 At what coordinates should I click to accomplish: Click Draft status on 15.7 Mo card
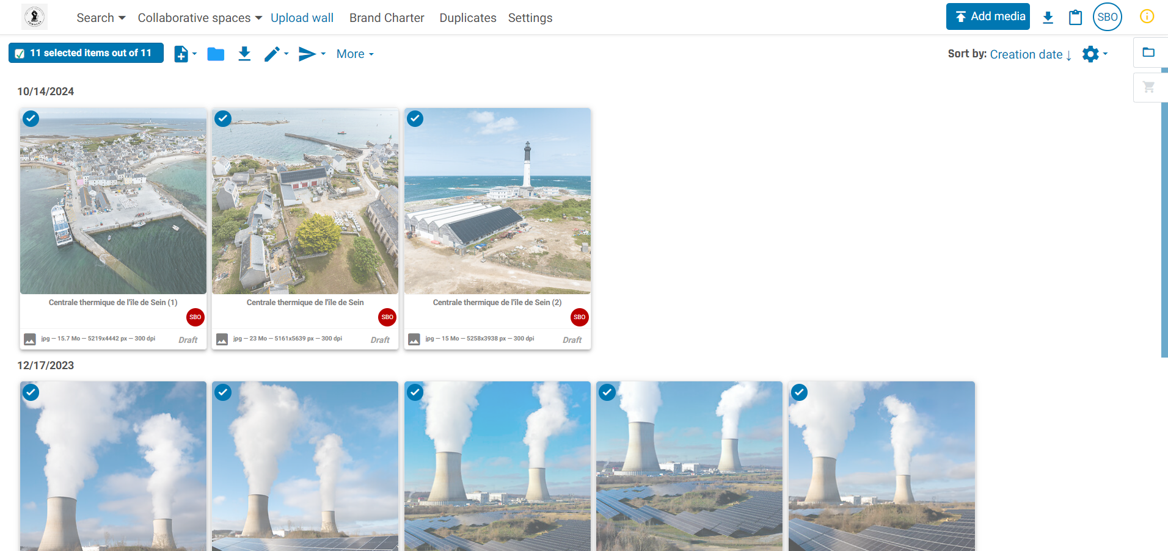[188, 340]
